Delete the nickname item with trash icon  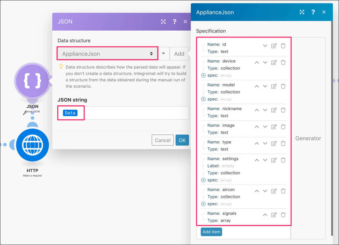click(283, 110)
